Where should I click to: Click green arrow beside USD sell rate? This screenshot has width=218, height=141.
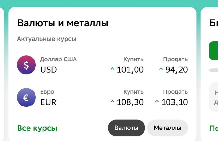click(x=161, y=69)
